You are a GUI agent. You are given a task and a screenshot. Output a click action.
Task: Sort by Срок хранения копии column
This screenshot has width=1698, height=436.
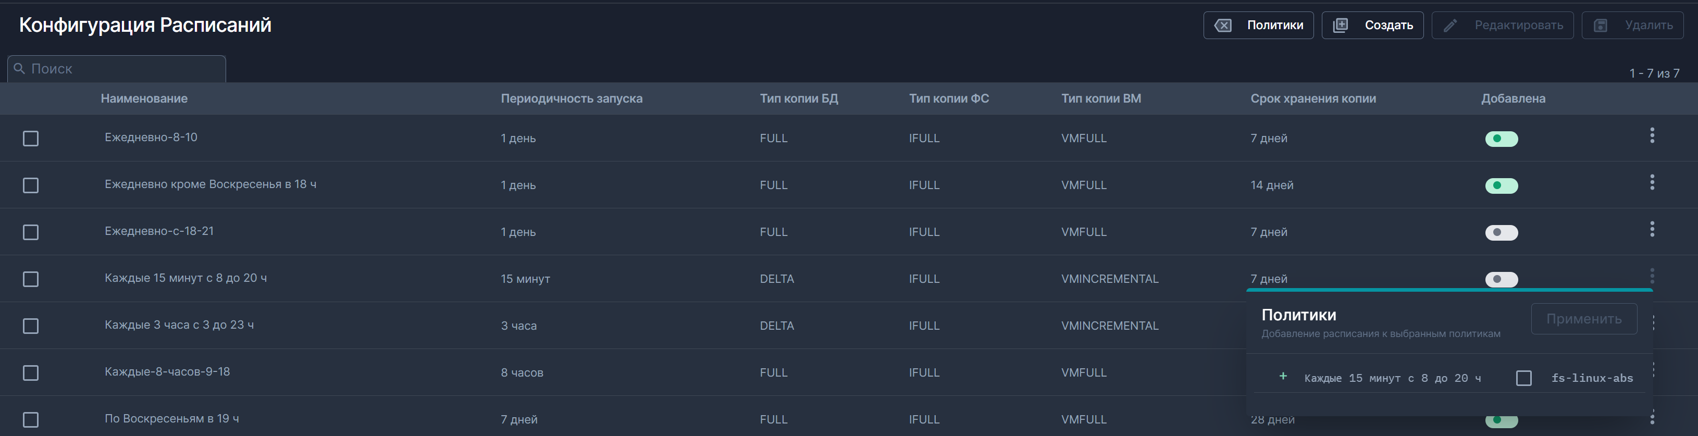[1312, 99]
